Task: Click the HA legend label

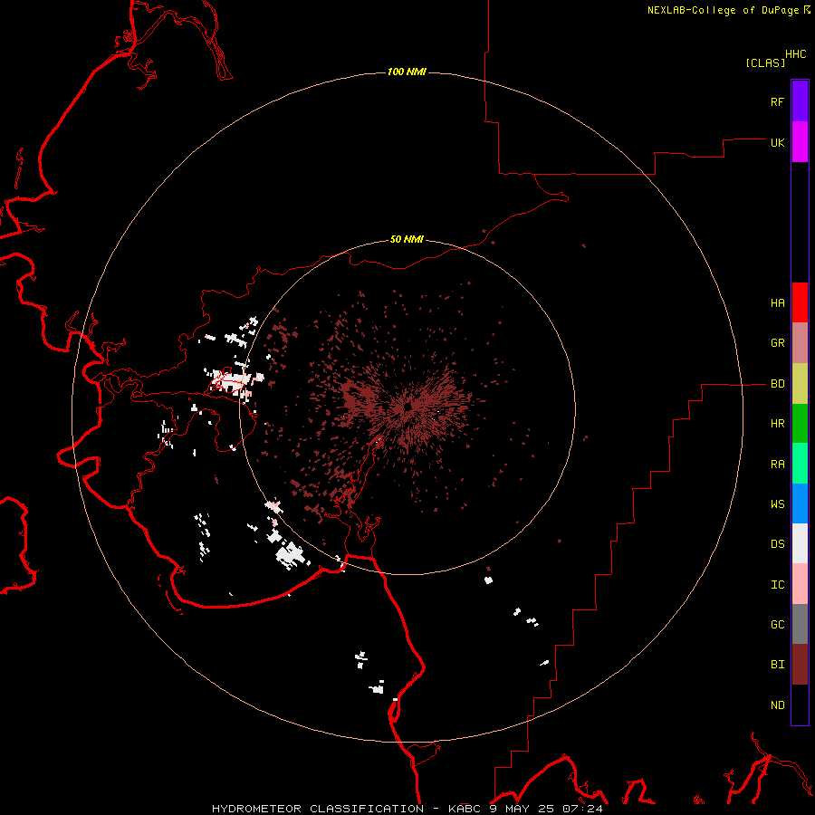Action: point(777,303)
